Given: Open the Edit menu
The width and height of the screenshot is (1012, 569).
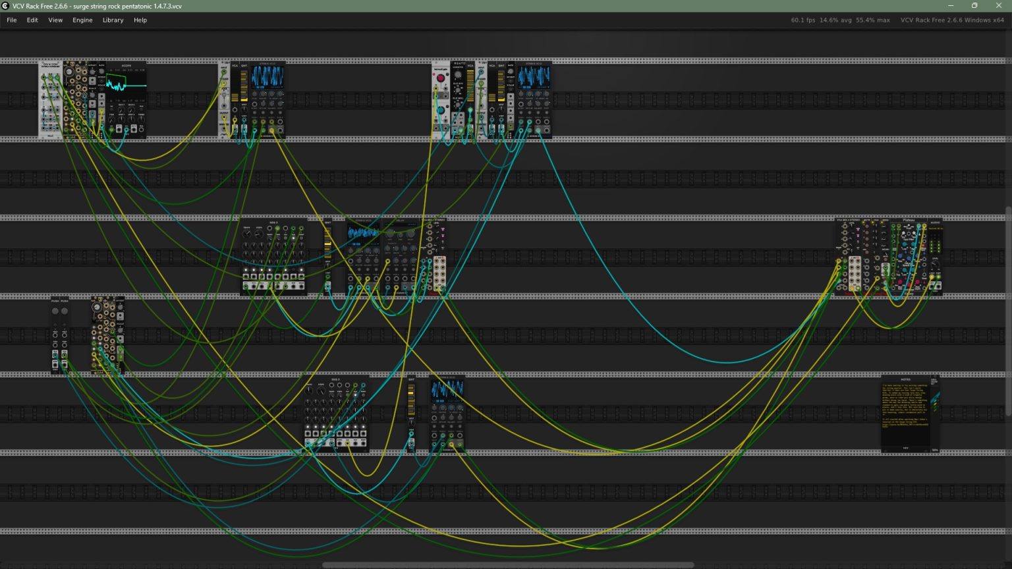Looking at the screenshot, I should point(32,20).
